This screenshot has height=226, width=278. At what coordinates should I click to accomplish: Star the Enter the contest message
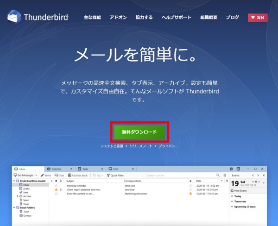(56, 194)
